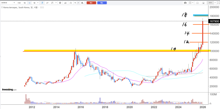Click the 047810 symbol input field

click(7, 3)
